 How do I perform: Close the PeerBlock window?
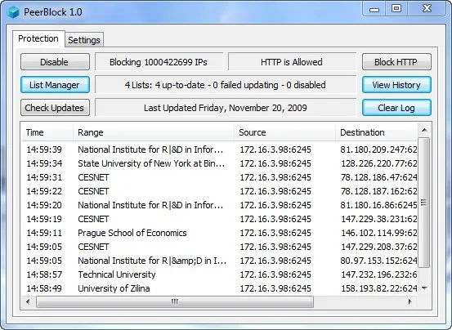(x=427, y=9)
